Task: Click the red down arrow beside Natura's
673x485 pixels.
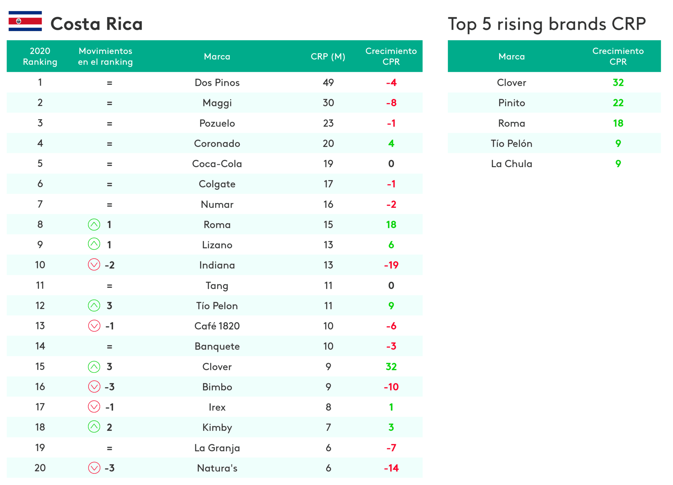Action: click(94, 468)
